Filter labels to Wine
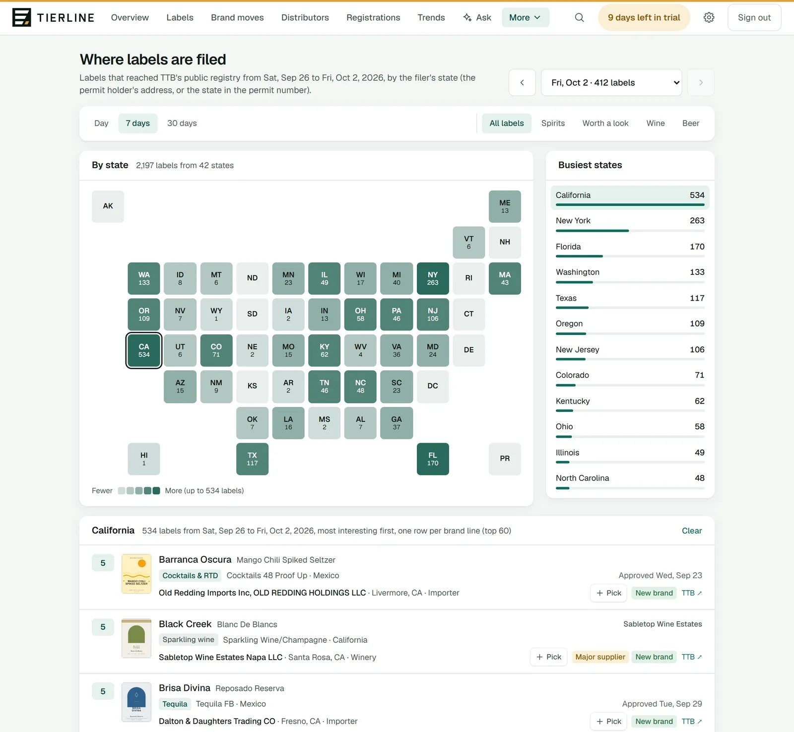794x732 pixels. (x=656, y=123)
